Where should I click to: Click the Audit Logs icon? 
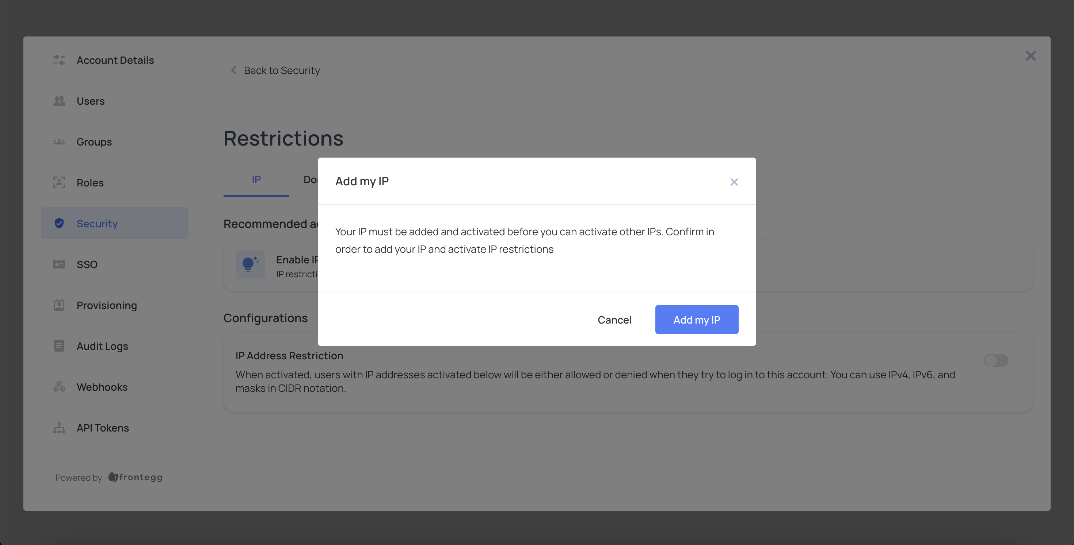coord(58,346)
